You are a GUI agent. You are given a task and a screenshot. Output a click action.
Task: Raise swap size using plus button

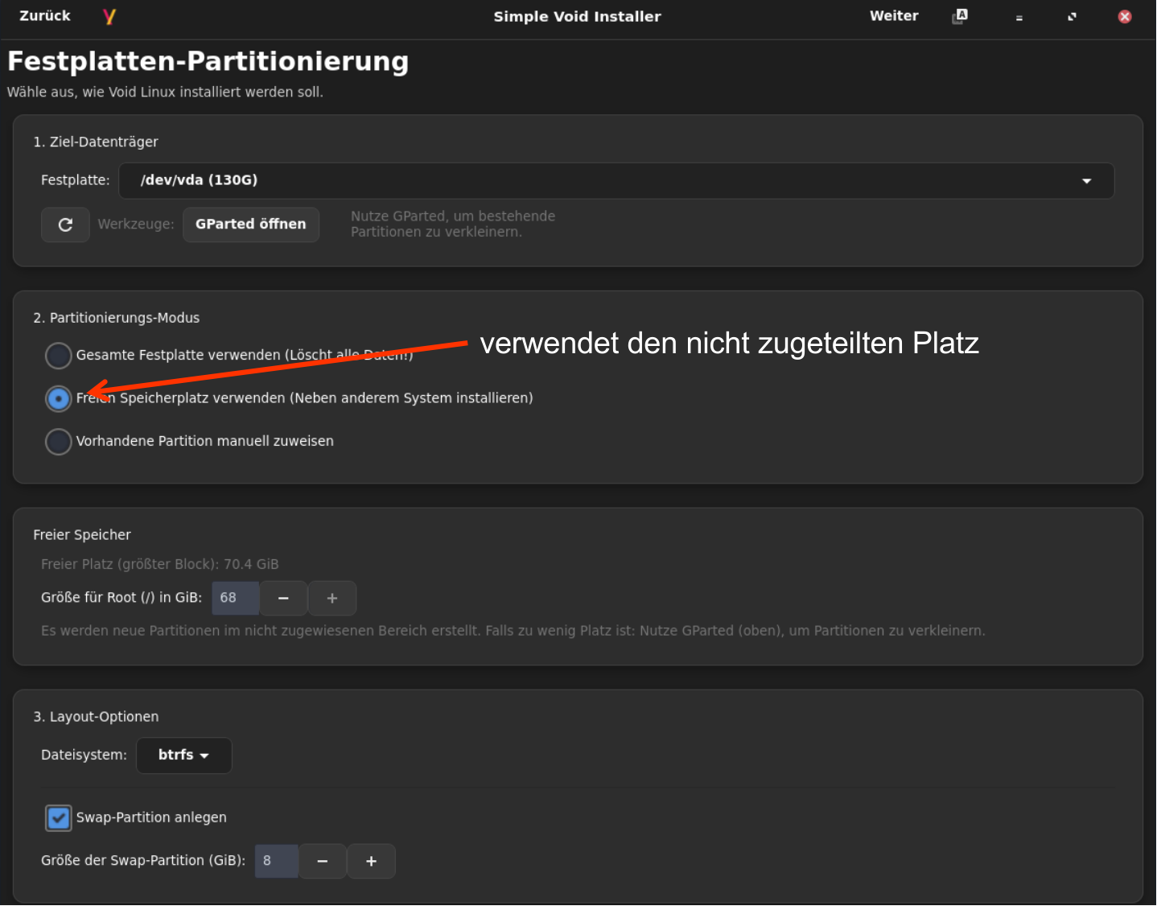click(x=371, y=861)
